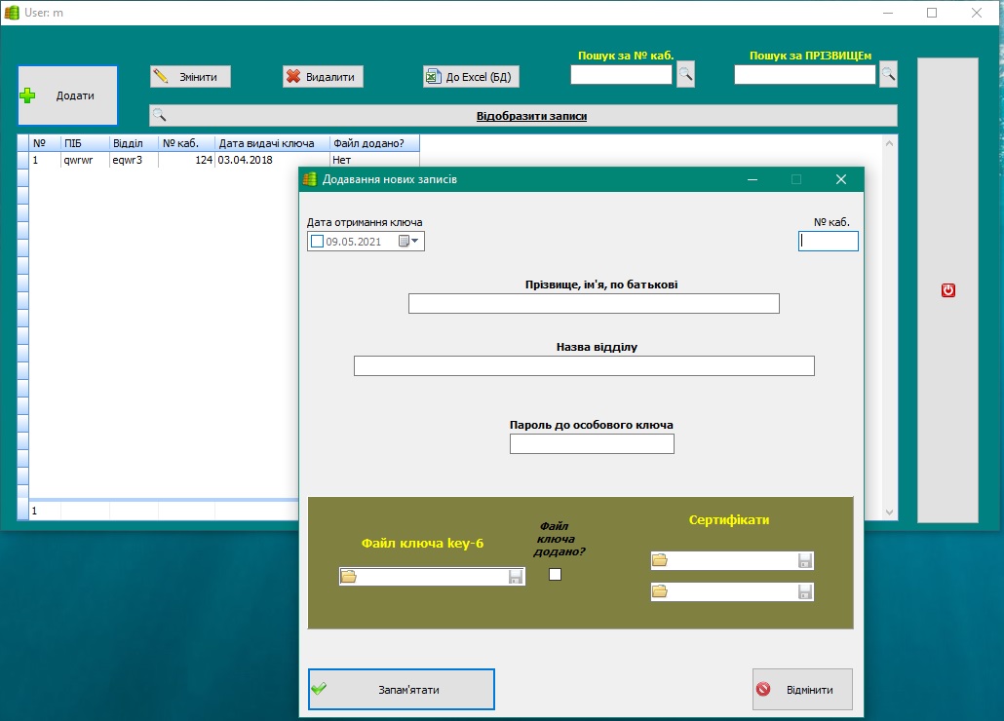Click the Додати button with green plus

[68, 95]
